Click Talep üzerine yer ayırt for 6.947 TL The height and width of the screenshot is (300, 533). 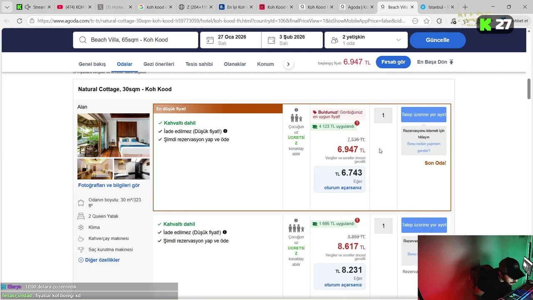click(424, 115)
